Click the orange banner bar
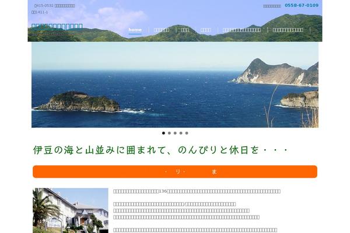 click(x=175, y=171)
